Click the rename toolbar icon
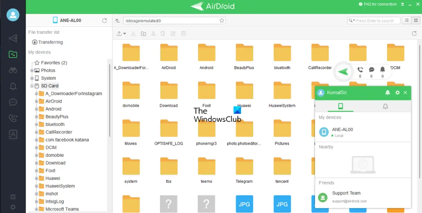Screen dimensions: 422x213 pos(173,33)
